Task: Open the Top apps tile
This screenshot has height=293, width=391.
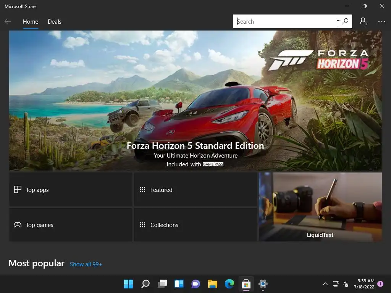Action: (x=71, y=190)
